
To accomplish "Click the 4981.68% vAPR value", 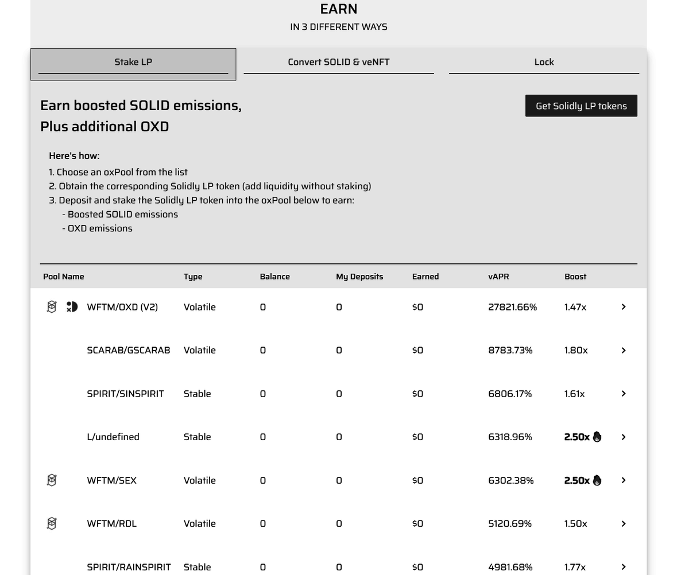I will [x=510, y=567].
